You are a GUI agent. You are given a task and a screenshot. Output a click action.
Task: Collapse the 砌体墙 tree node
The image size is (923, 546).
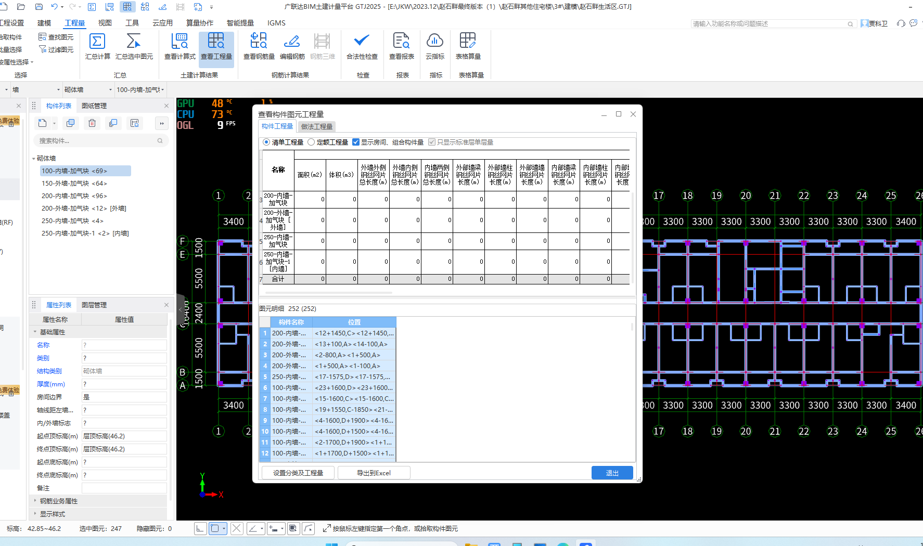tap(34, 159)
